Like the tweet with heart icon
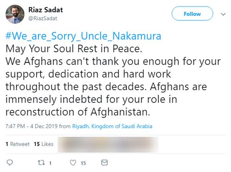This screenshot has height=172, width=231. (73, 163)
